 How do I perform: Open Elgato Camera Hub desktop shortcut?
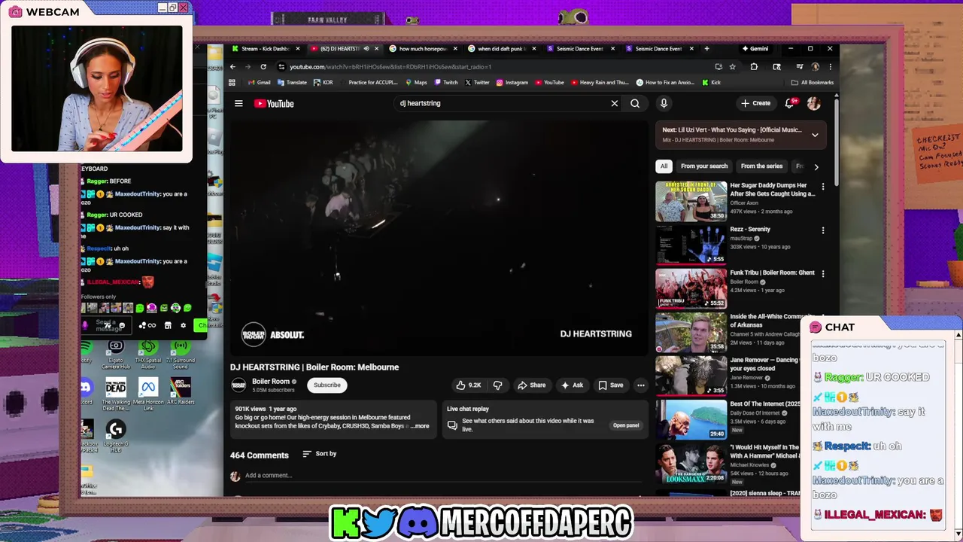pos(116,355)
